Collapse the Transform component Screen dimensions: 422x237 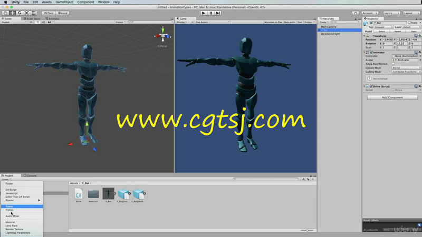(x=365, y=36)
